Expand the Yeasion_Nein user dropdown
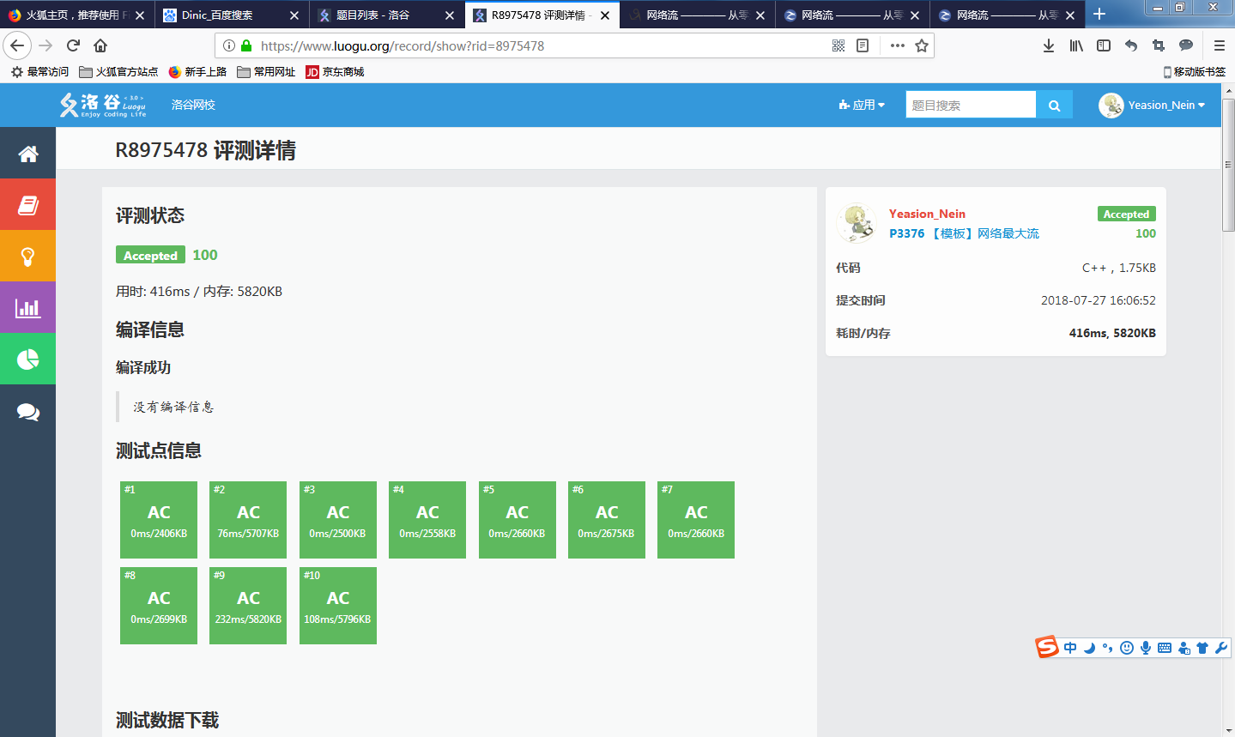The height and width of the screenshot is (737, 1235). 1166,105
